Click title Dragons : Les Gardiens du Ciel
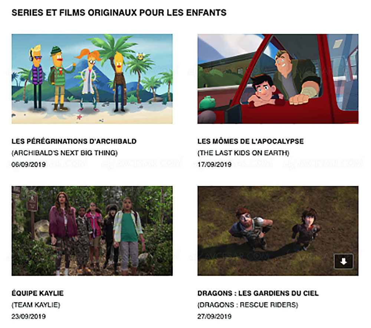Viewport: 371px width, 328px height. (x=258, y=293)
